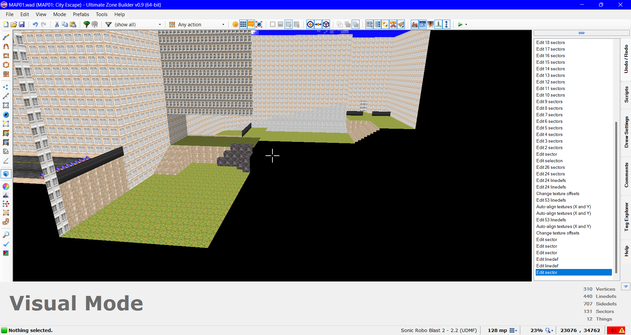Screen dimensions: 631x335
Task: Open the Edit menu
Action: pos(25,14)
